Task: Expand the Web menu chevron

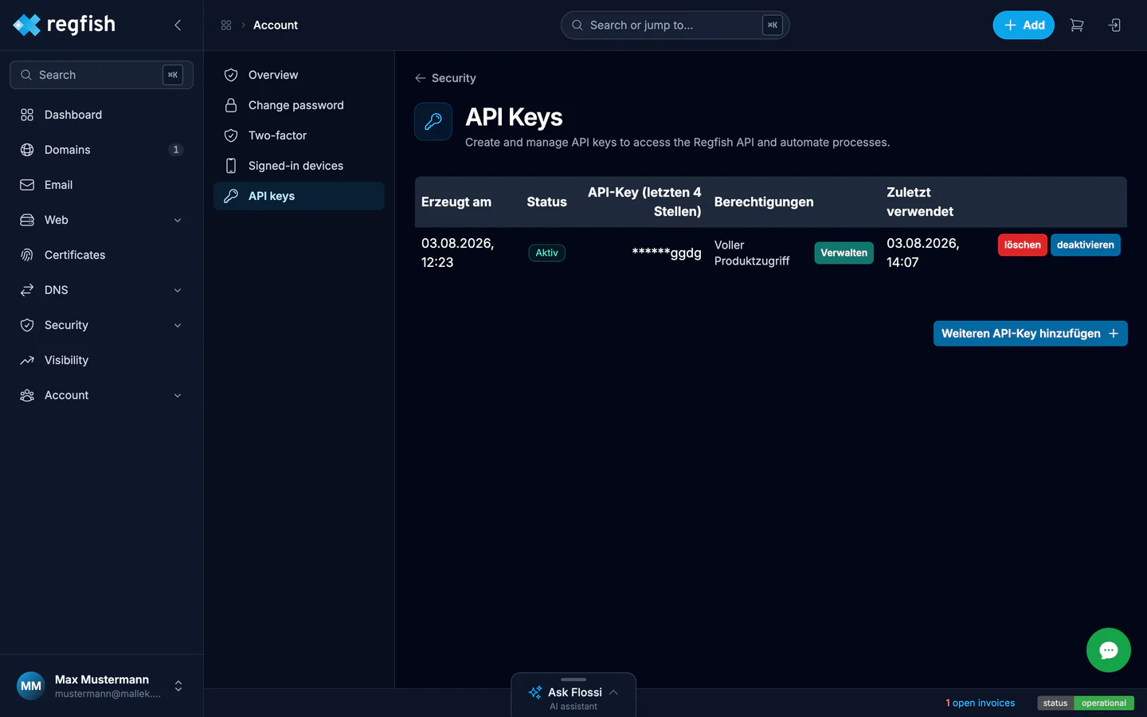Action: [178, 220]
